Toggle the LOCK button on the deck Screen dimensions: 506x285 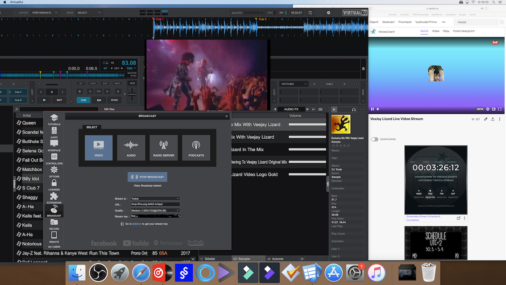point(93,83)
